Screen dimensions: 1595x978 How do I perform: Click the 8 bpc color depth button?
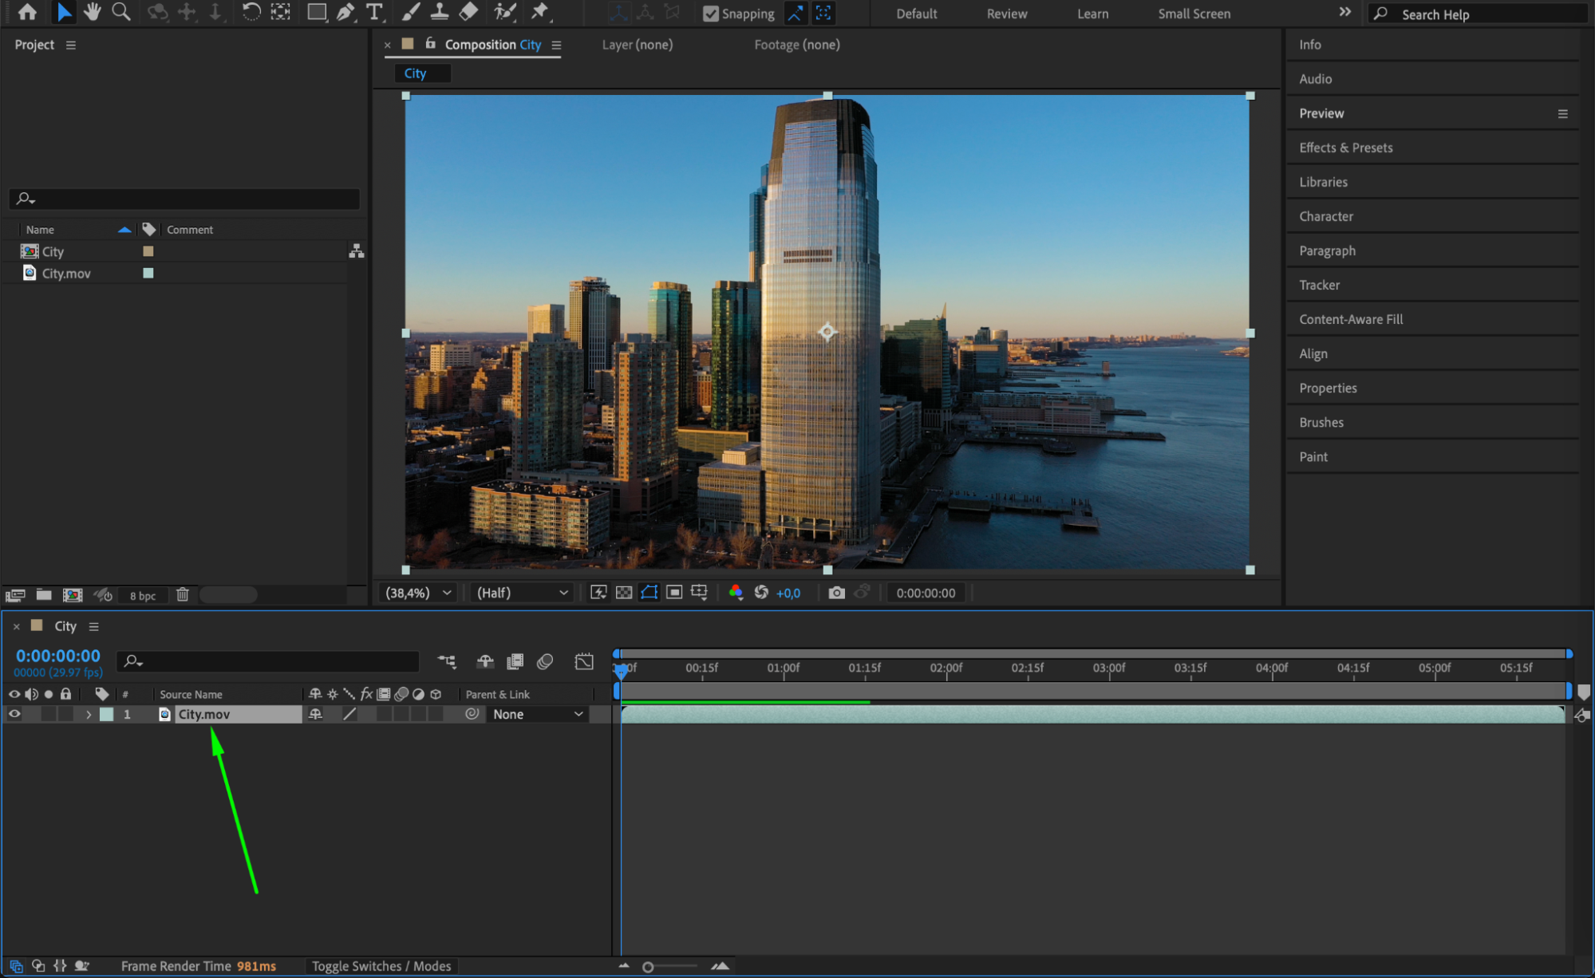point(143,596)
